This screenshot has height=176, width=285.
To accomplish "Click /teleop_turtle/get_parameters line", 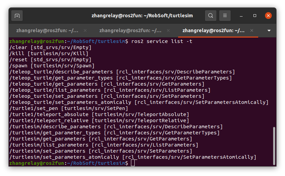I will [x=107, y=84].
